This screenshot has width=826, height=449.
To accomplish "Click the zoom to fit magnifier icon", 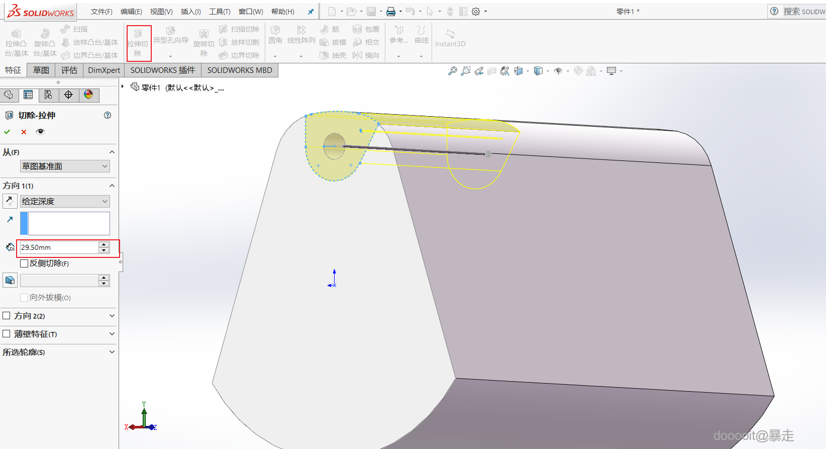I will pyautogui.click(x=453, y=71).
